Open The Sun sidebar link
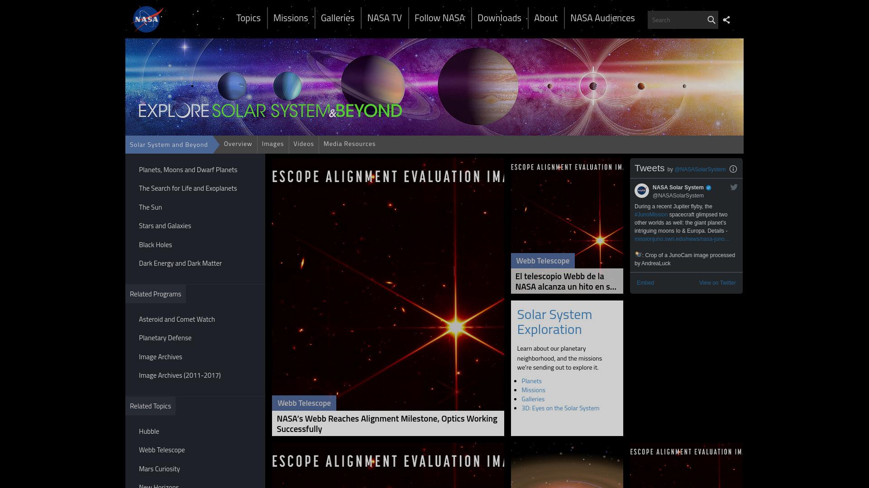The width and height of the screenshot is (869, 488). (150, 207)
